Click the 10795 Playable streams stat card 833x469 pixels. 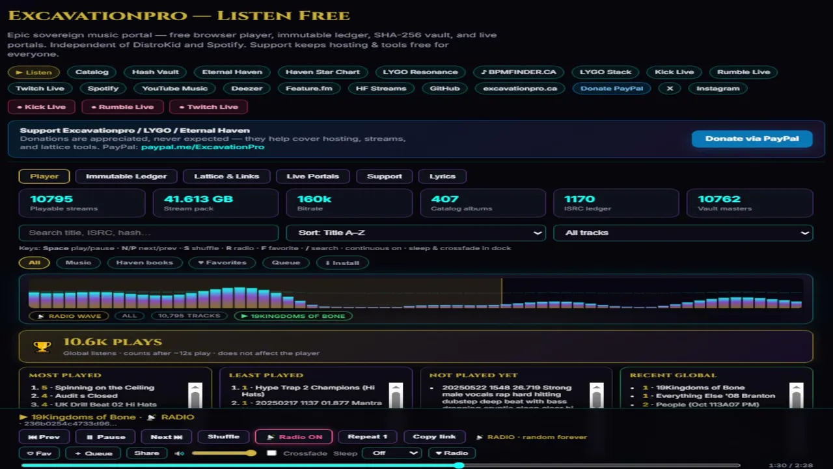click(82, 203)
